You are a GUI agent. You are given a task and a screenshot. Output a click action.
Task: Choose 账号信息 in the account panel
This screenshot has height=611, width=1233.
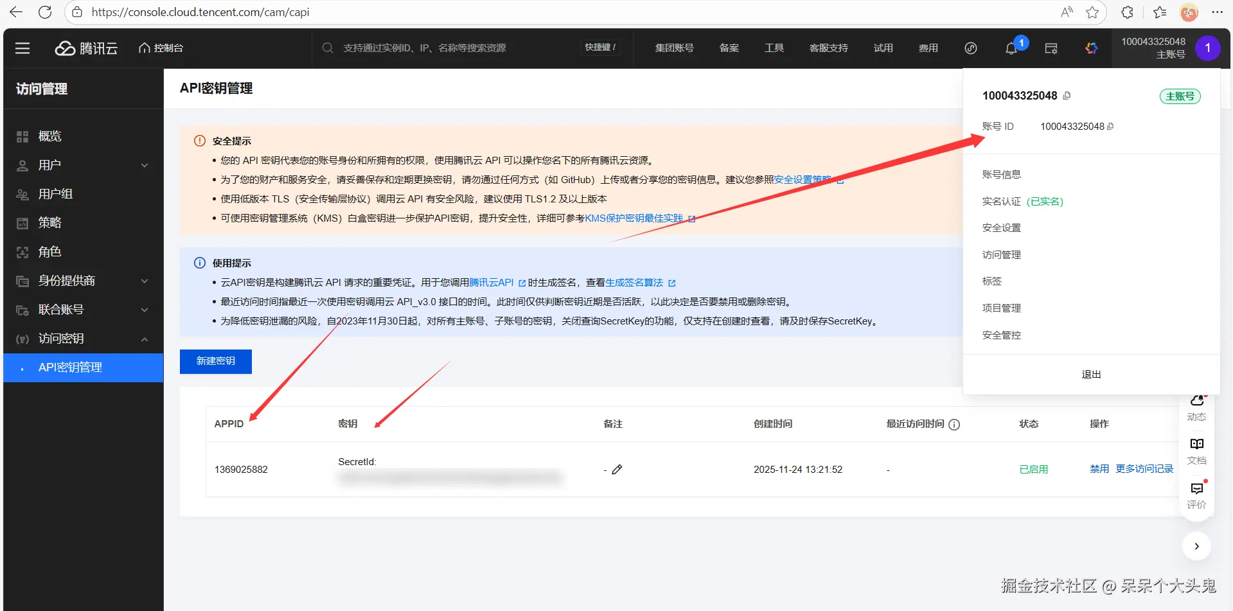(1002, 175)
